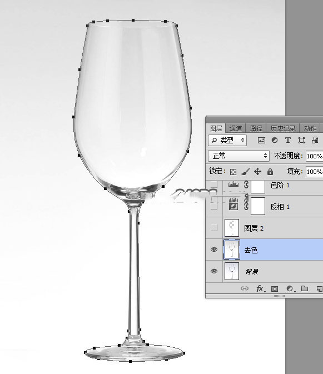This screenshot has width=323, height=374.
Task: Click the lock image pixels brush icon
Action: pos(246,172)
